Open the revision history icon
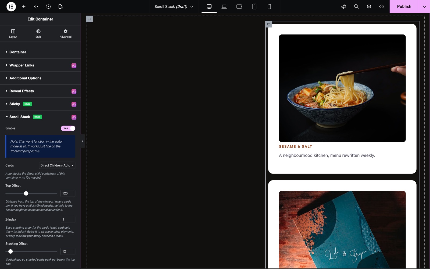Image resolution: width=430 pixels, height=269 pixels. pyautogui.click(x=48, y=6)
